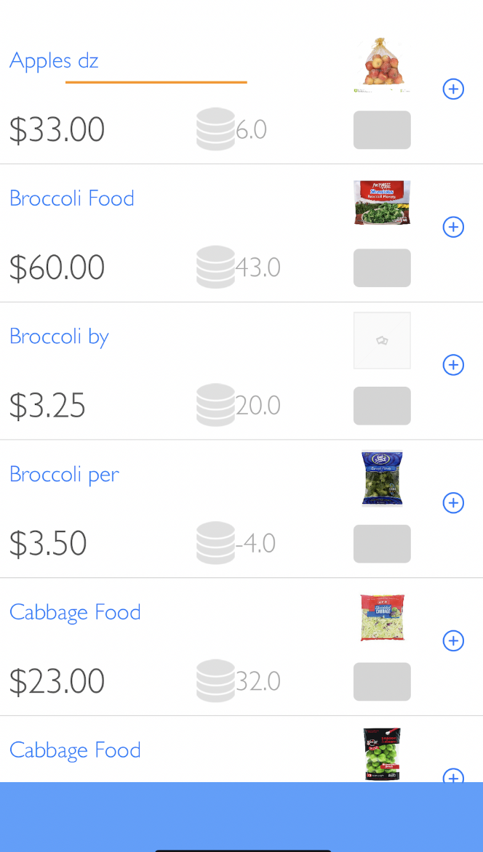Click the placeholder image for Broccoli by
The image size is (483, 852).
pos(382,340)
